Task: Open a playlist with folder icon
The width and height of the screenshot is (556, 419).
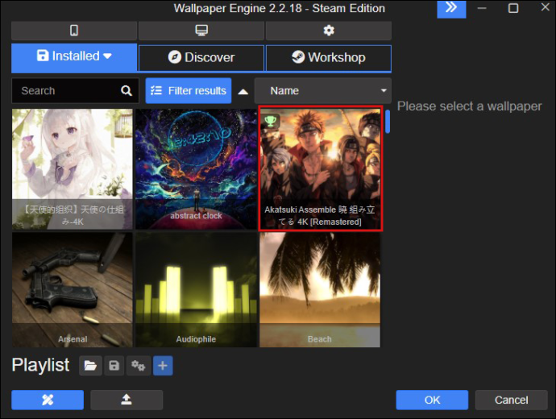Action: pyautogui.click(x=90, y=366)
